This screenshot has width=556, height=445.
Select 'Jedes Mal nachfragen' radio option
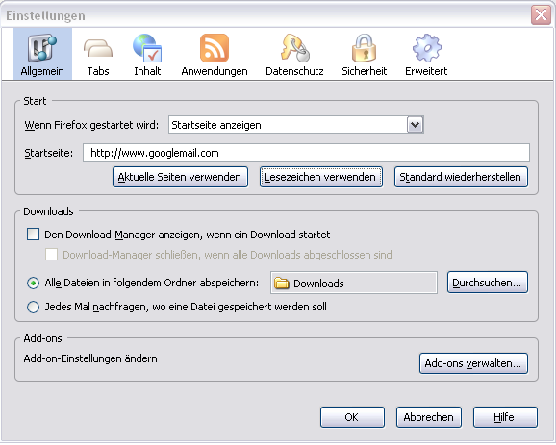(33, 307)
